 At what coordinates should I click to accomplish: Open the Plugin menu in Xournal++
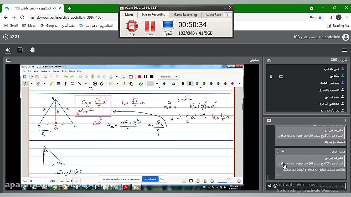point(72,71)
